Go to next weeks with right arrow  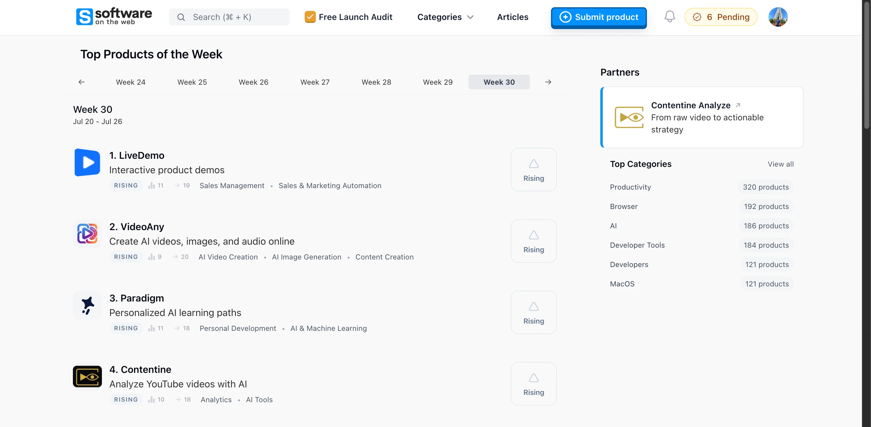(548, 82)
